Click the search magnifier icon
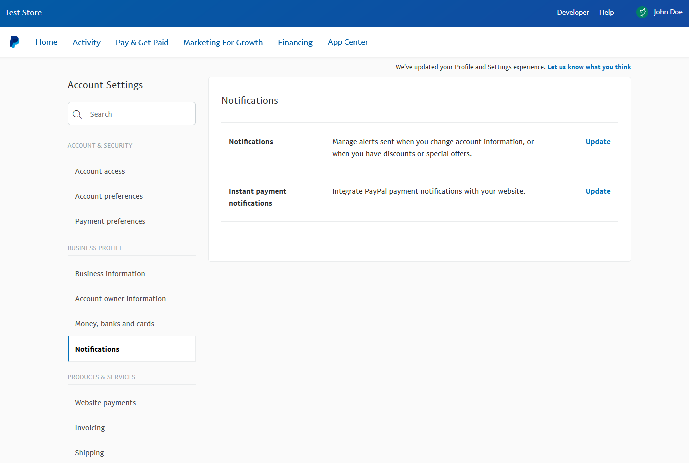 (x=77, y=114)
